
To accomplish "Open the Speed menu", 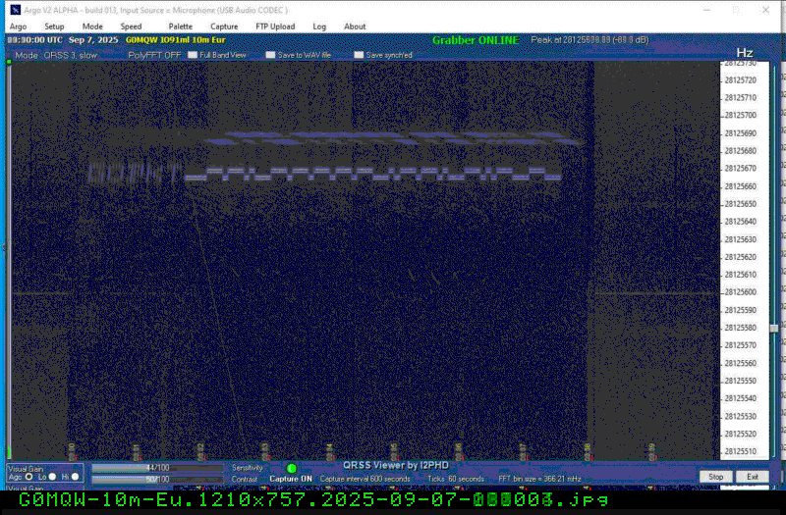I will [x=131, y=26].
